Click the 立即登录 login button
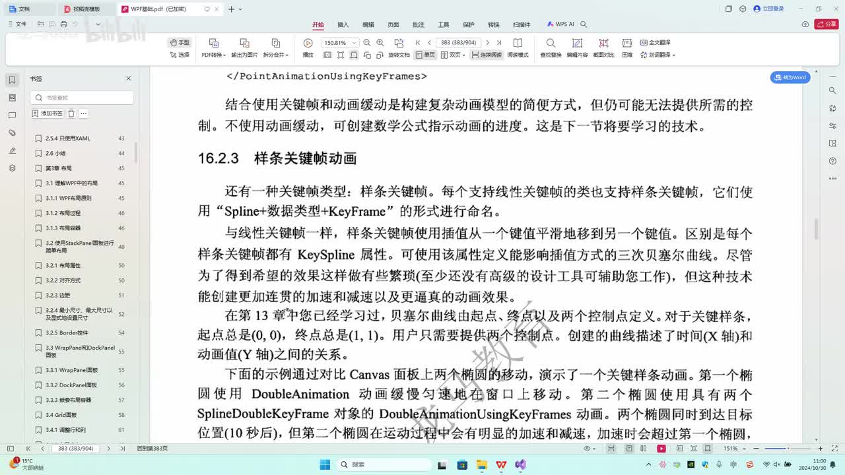 768,9
